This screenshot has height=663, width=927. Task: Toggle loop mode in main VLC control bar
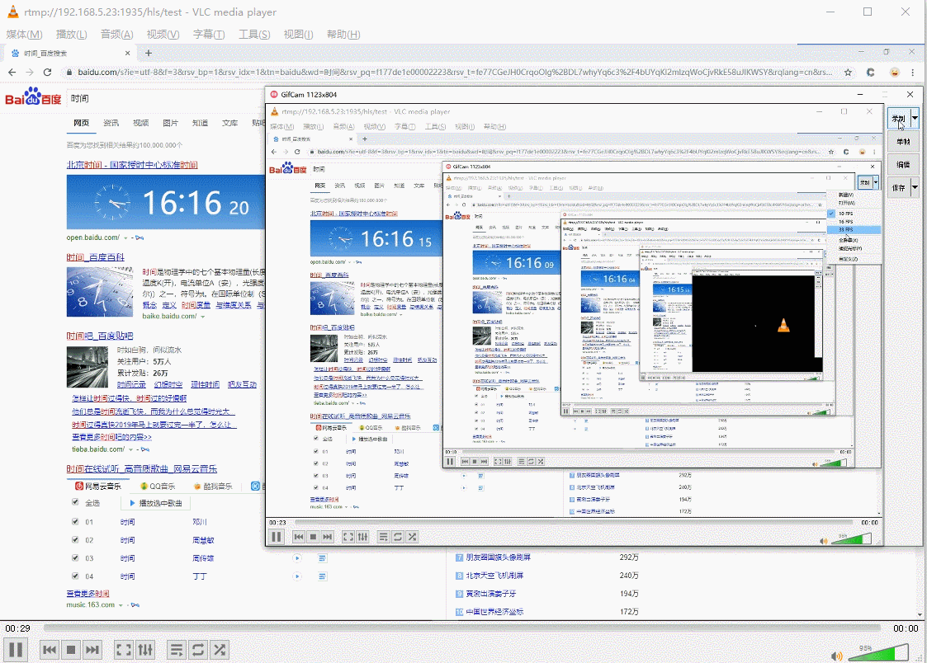(x=198, y=650)
